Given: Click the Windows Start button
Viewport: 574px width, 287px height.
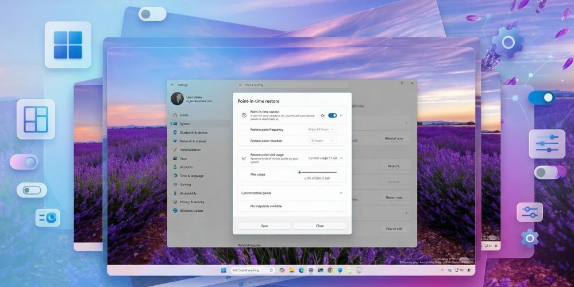Looking at the screenshot, I should pyautogui.click(x=224, y=270).
